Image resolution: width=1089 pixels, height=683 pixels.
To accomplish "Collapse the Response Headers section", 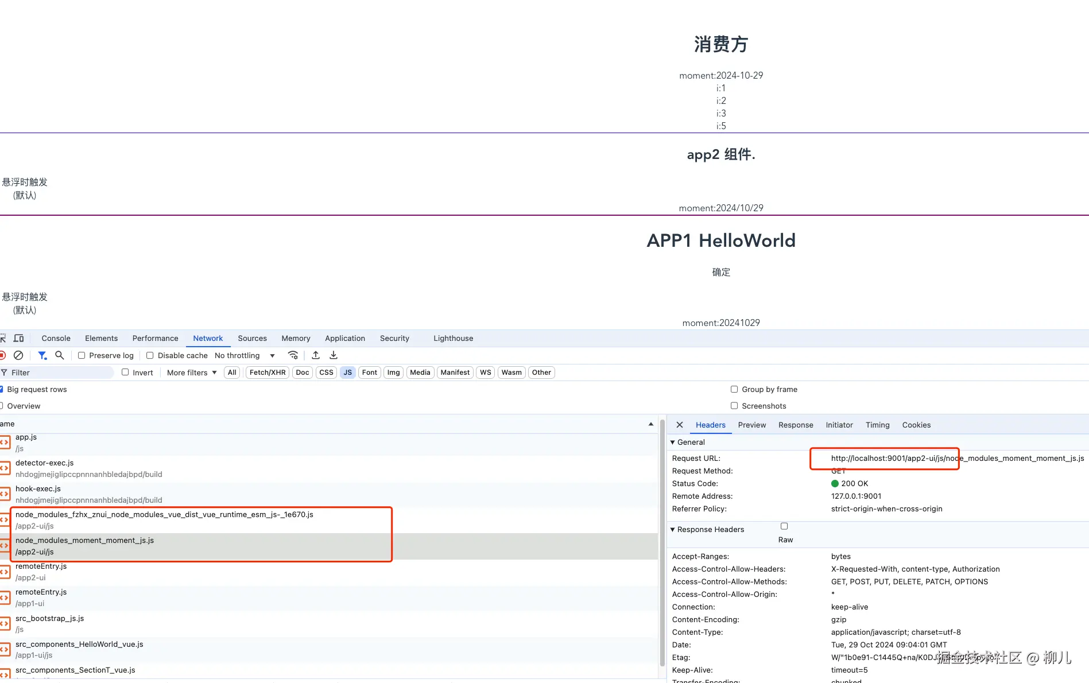I will coord(673,530).
